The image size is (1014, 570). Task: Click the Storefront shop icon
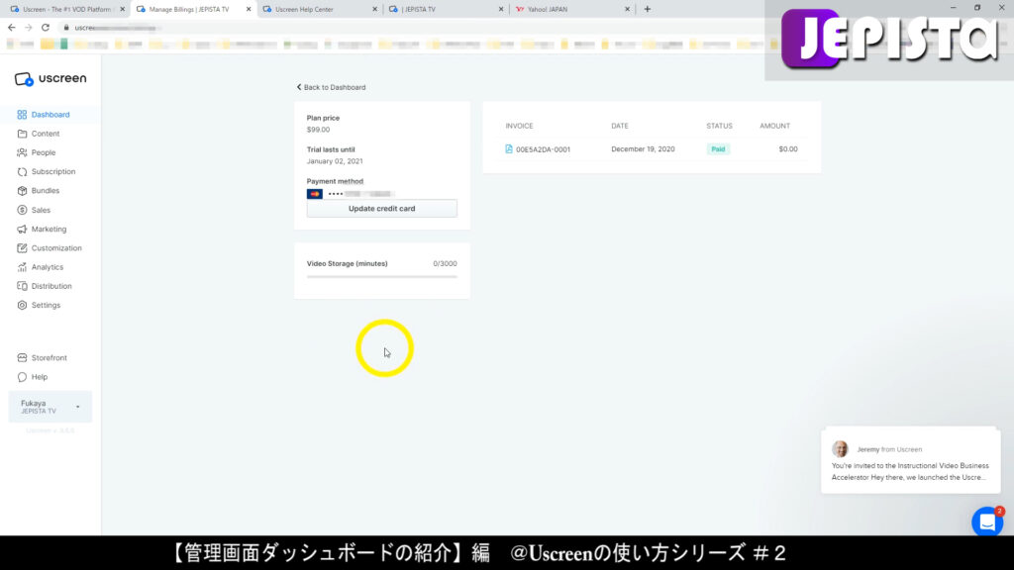click(22, 358)
